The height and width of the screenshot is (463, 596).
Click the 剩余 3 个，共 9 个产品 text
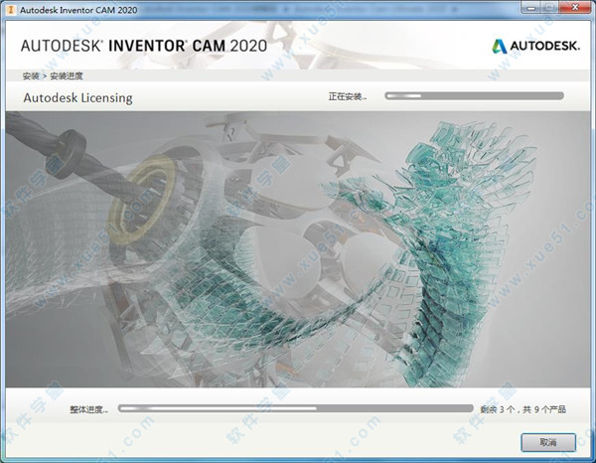point(523,409)
